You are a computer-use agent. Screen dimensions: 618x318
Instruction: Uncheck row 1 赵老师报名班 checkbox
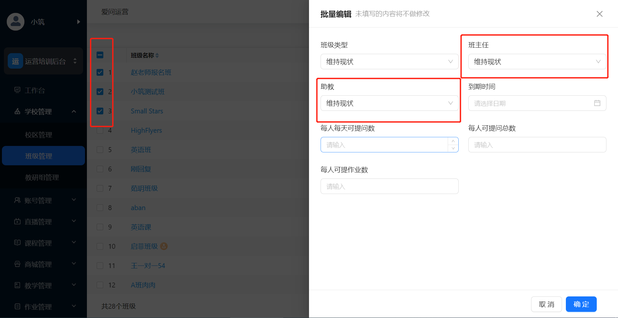100,72
